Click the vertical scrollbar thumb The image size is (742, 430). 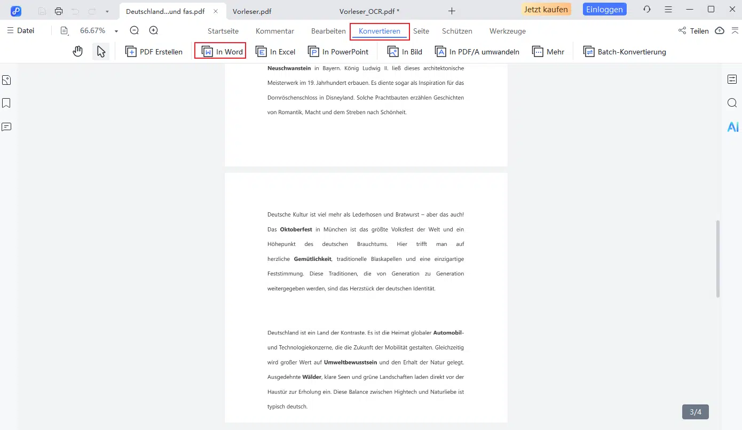click(718, 259)
